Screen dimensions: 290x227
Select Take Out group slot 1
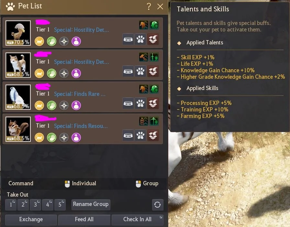[11, 205]
